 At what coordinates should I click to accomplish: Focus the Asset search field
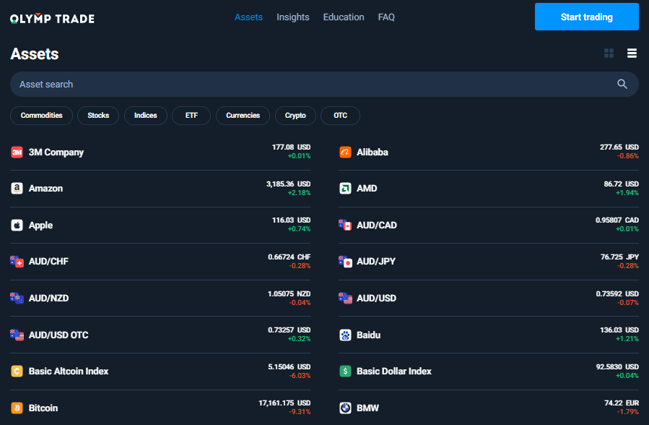click(x=324, y=84)
